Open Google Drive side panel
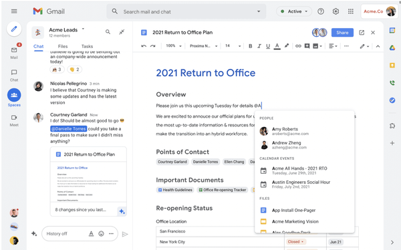The width and height of the screenshot is (401, 250). click(392, 47)
